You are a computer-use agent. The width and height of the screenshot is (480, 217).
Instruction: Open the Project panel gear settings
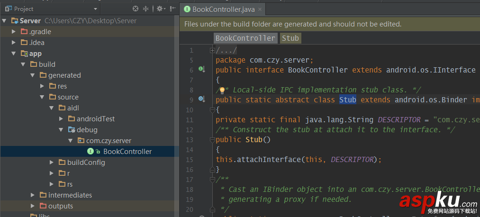[159, 9]
